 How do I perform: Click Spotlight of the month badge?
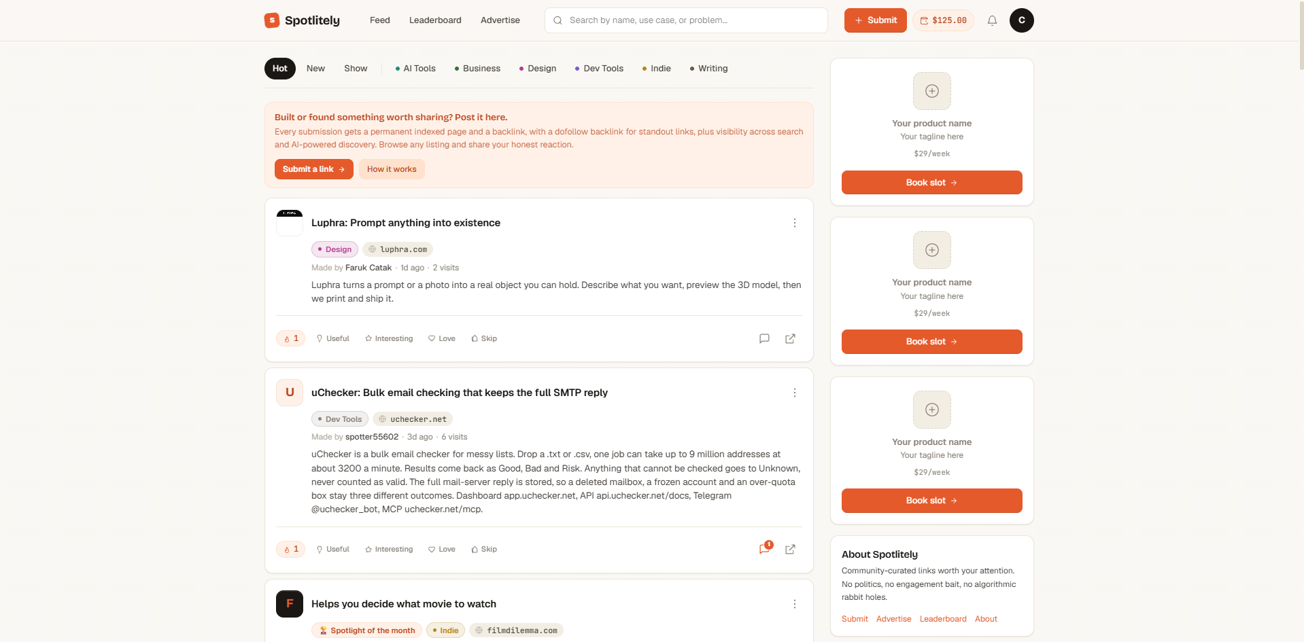pyautogui.click(x=367, y=630)
